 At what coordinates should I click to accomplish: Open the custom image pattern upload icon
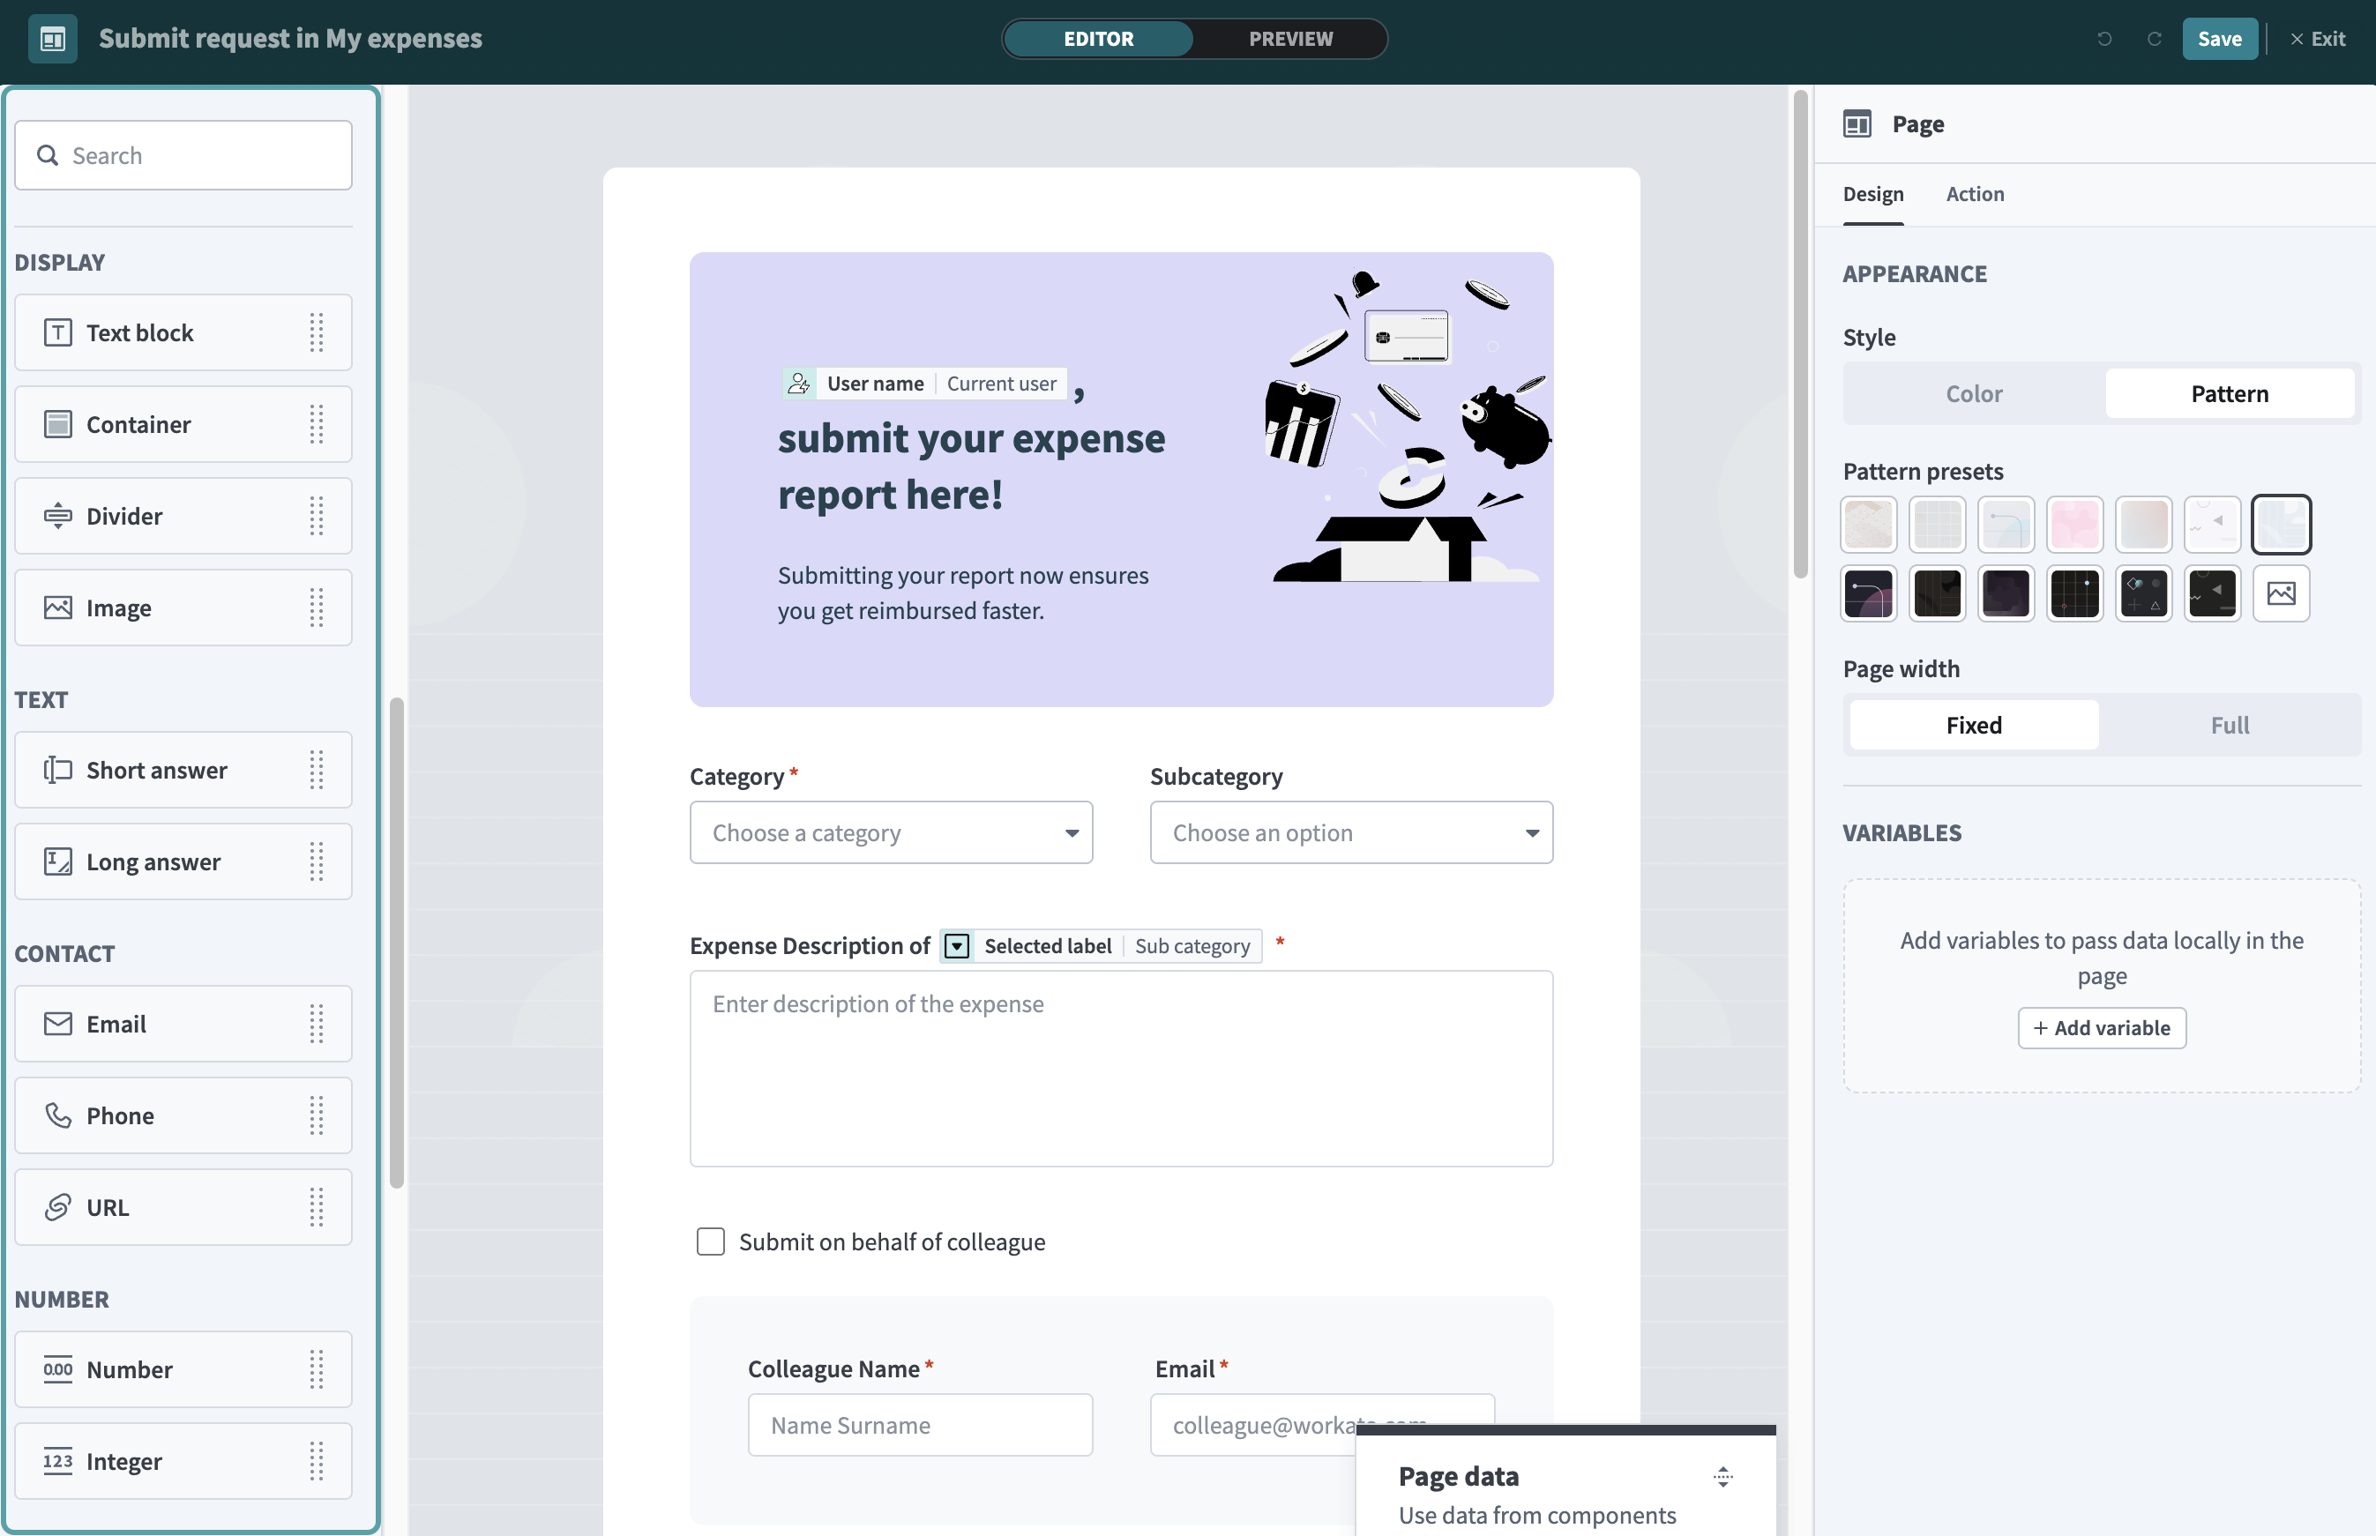click(2282, 593)
